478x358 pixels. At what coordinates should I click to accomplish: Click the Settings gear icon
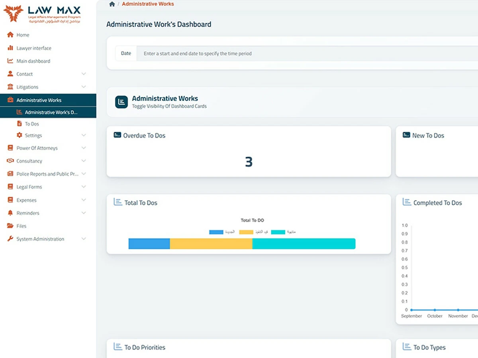[19, 135]
